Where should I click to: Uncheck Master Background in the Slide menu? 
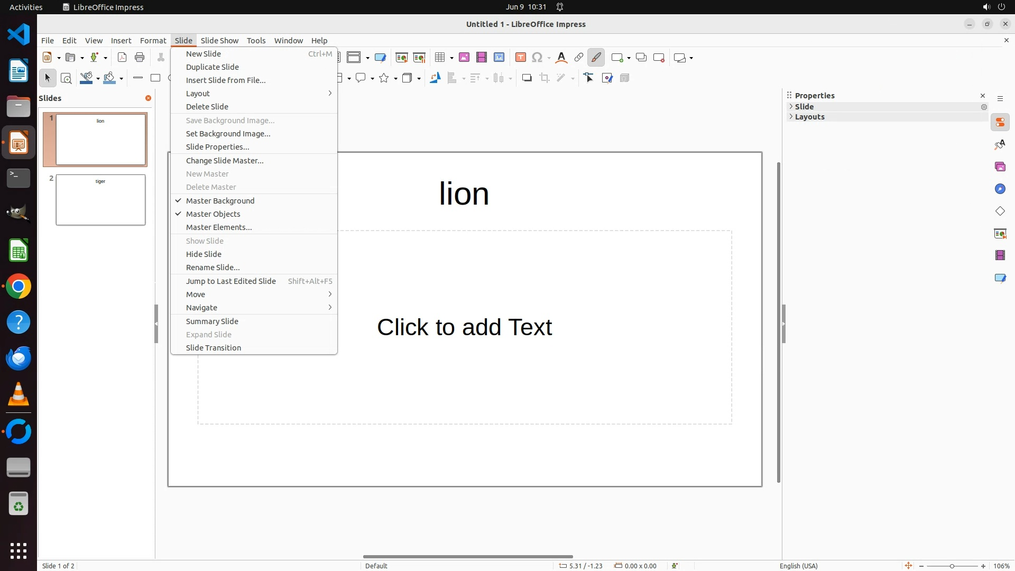coord(220,201)
